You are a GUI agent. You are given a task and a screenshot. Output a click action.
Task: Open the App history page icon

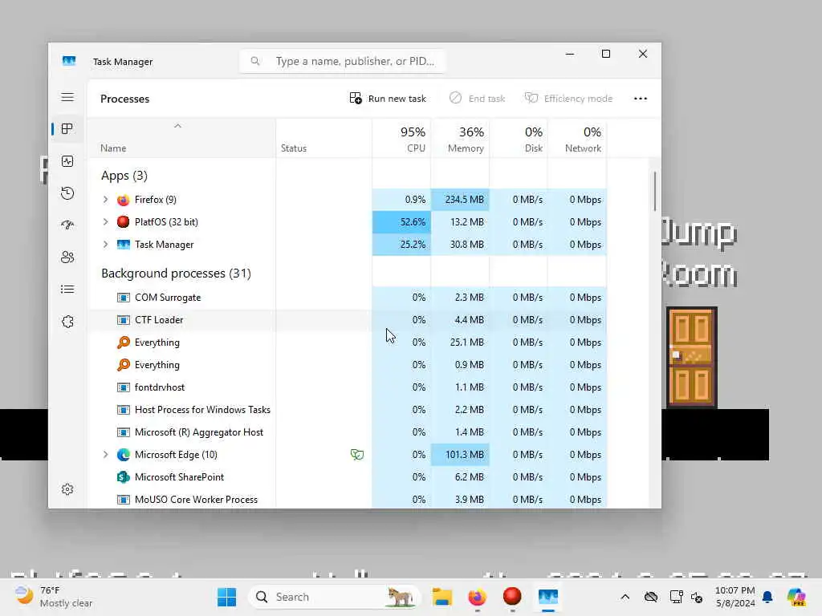click(67, 193)
